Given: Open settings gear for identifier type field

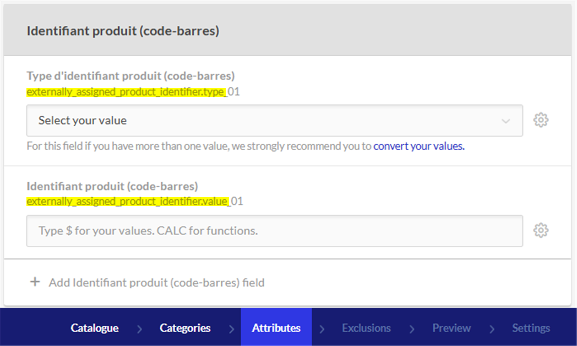Looking at the screenshot, I should [x=541, y=120].
